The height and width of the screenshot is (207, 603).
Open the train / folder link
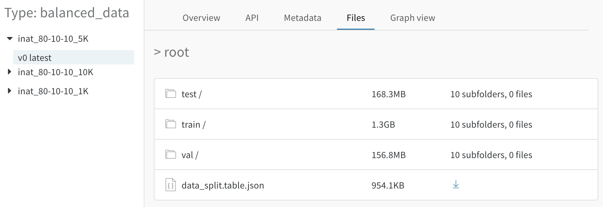pyautogui.click(x=193, y=125)
